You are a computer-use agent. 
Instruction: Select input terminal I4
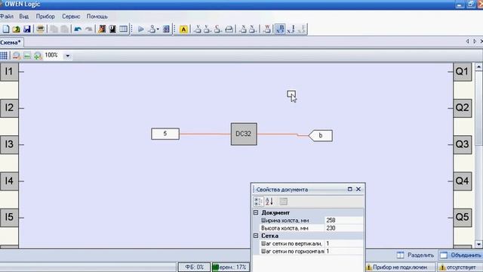point(9,181)
